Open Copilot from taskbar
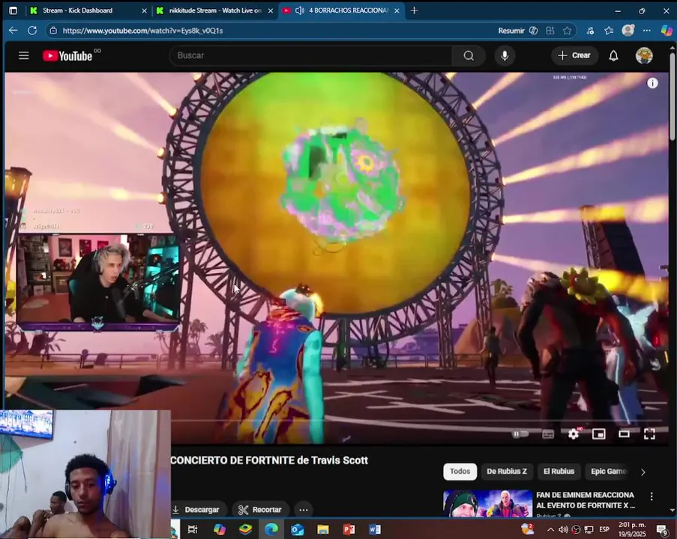677x539 pixels. pos(220,529)
